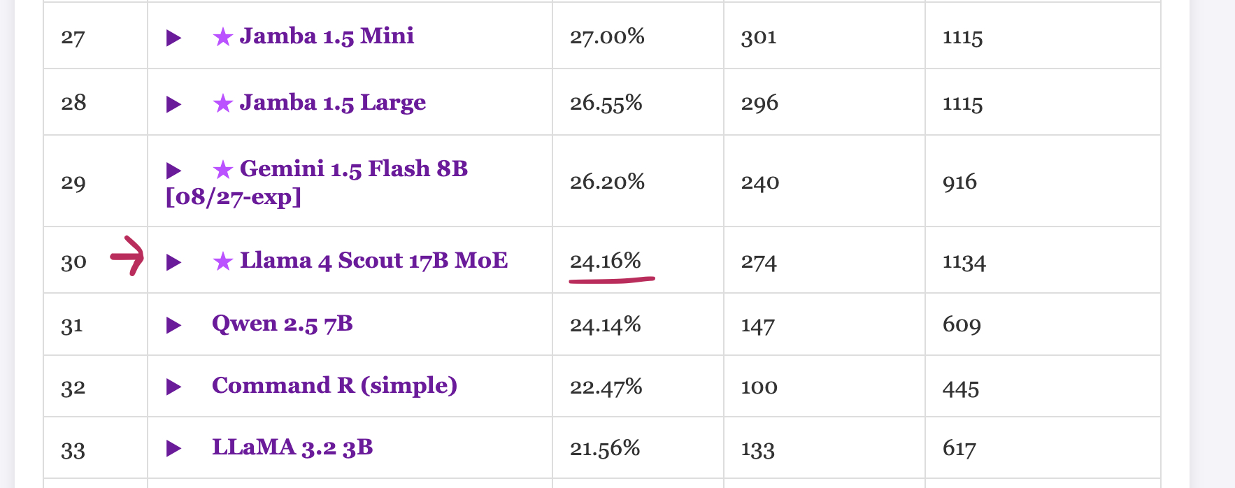Screen dimensions: 1235x488
Task: Expand Llama 4 Scout 17B MoE row triangle
Action: [x=173, y=262]
